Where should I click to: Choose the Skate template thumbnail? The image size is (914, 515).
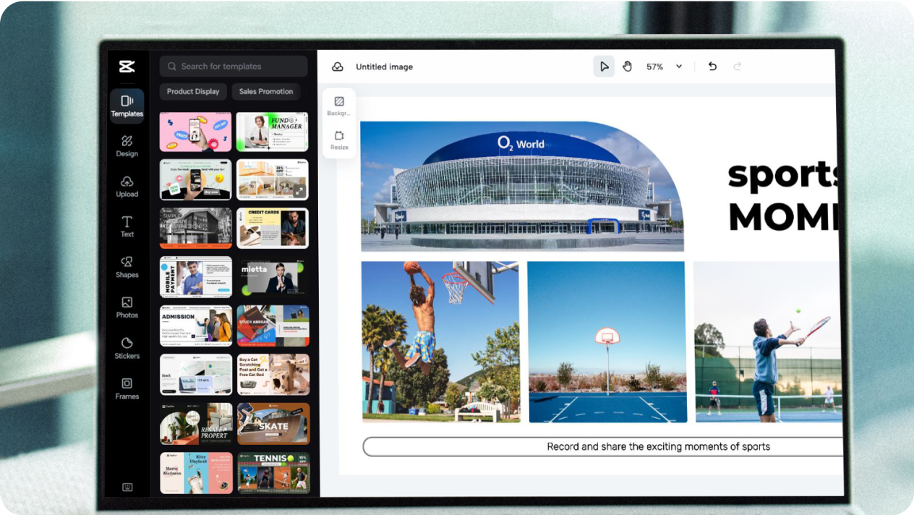273,423
